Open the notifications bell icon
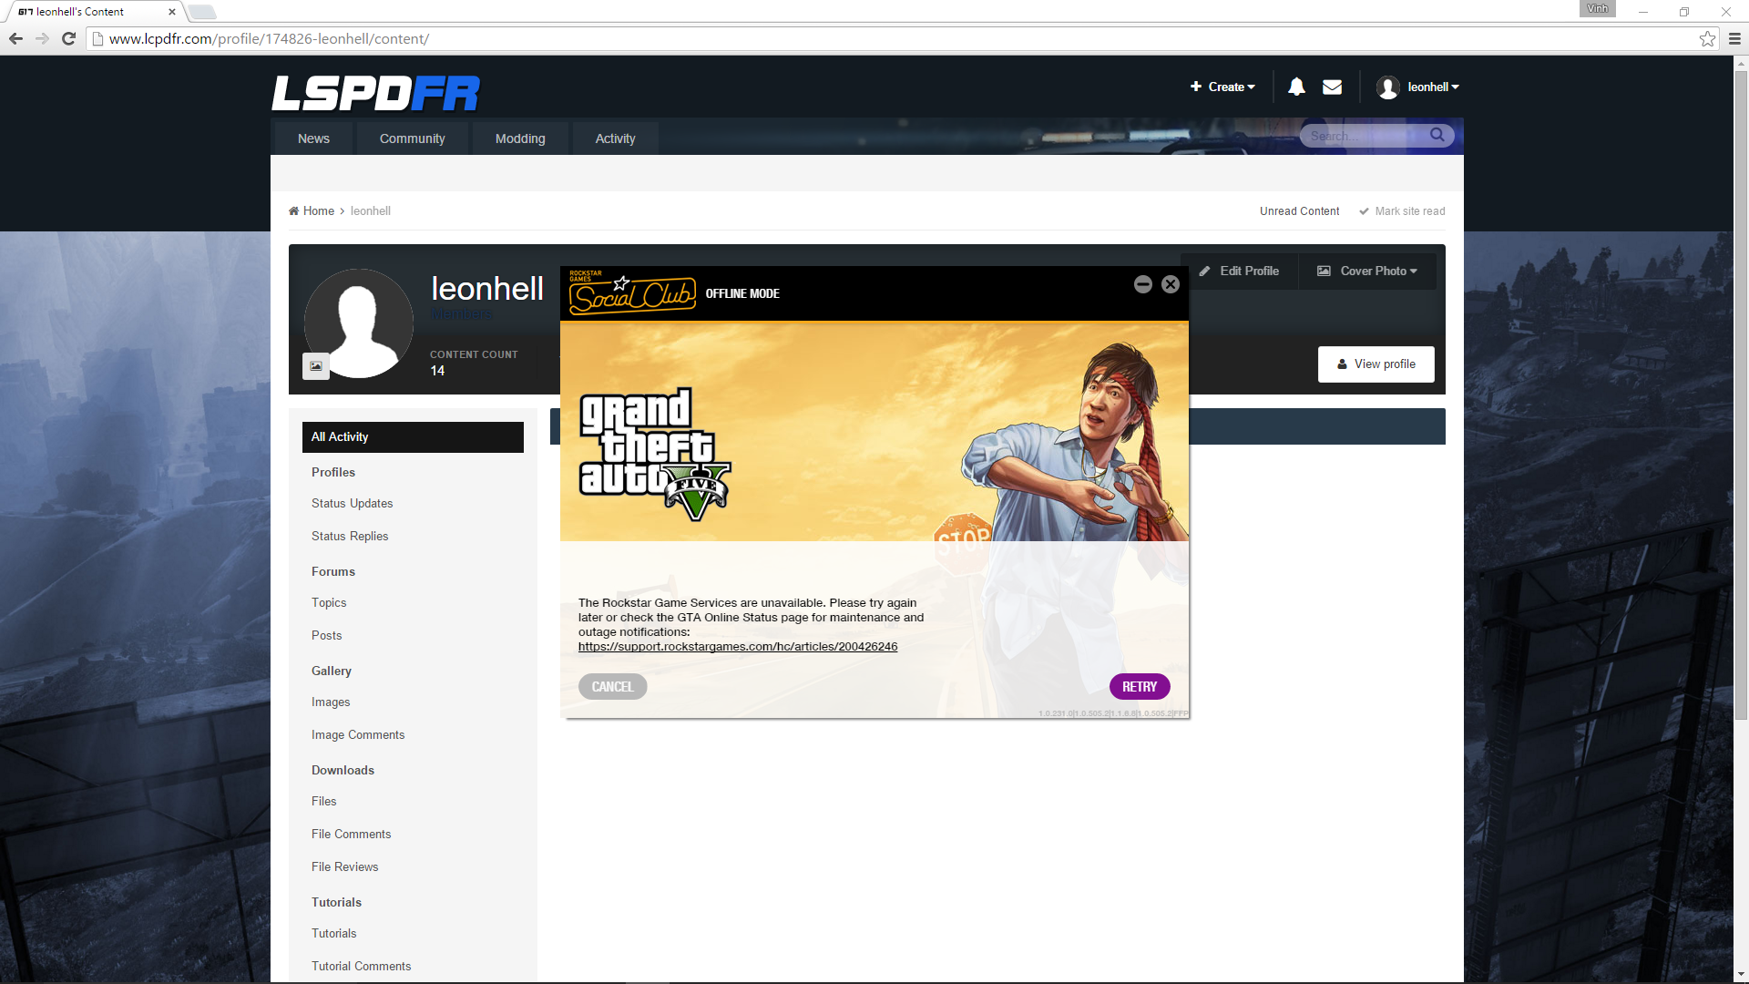Screen dimensions: 1749x984 (1296, 87)
